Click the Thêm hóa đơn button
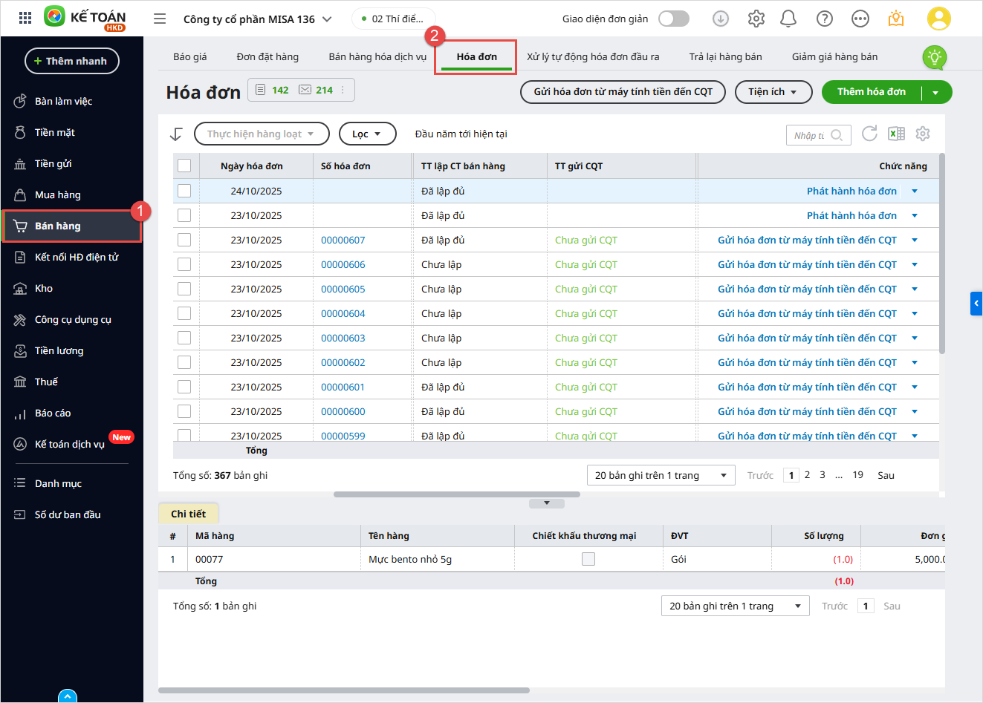This screenshot has width=983, height=703. 871,92
